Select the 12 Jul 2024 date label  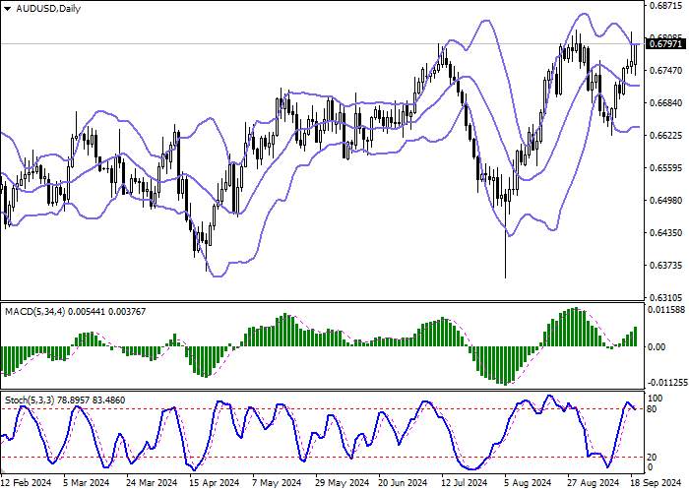(x=465, y=483)
